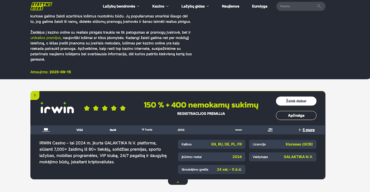Follow the unikalios premijos link

click(46, 38)
